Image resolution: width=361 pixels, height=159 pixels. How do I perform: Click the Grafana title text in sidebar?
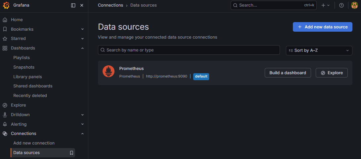coord(21,5)
